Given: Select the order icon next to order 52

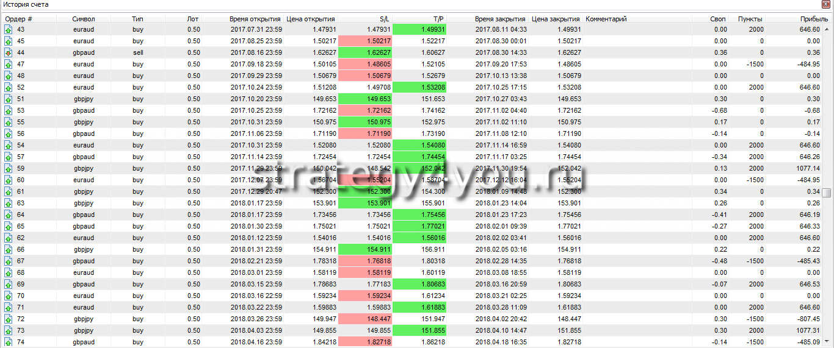Looking at the screenshot, I should tap(9, 87).
